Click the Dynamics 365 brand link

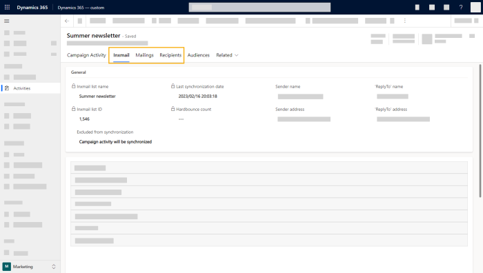[32, 8]
